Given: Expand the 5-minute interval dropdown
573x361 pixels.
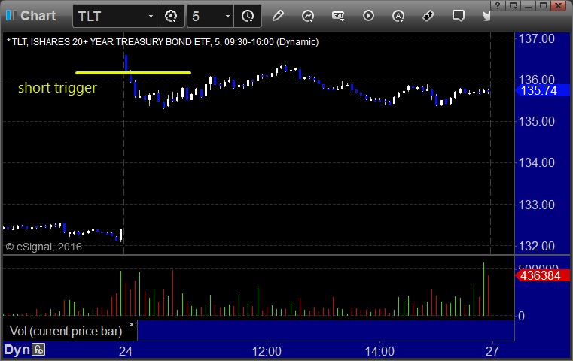Looking at the screenshot, I should point(227,16).
